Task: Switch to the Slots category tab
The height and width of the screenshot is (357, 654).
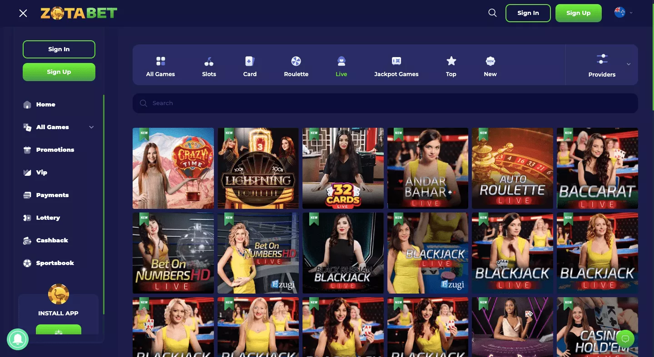Action: [209, 66]
